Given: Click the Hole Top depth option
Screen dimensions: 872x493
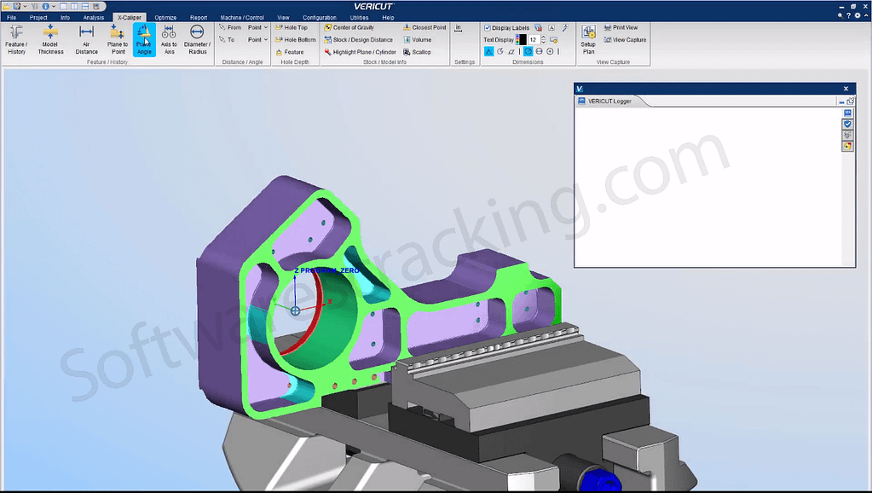Looking at the screenshot, I should (x=292, y=27).
